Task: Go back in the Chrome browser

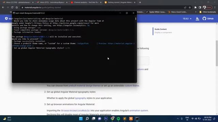Action: pos(3,7)
